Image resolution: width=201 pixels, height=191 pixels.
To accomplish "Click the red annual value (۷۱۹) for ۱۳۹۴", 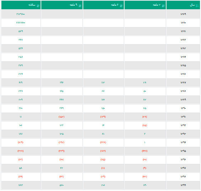I will [x=21, y=142].
